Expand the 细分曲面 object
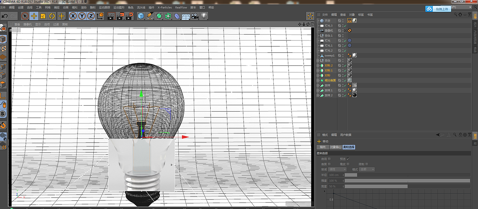This screenshot has width=478, height=209. 318,80
